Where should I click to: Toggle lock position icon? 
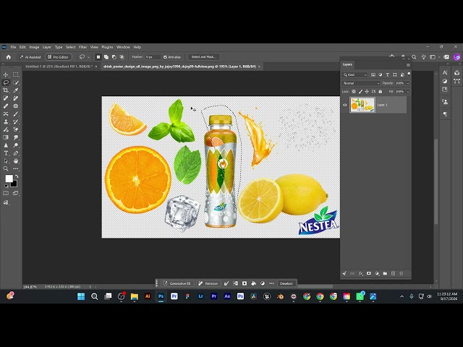(x=367, y=92)
